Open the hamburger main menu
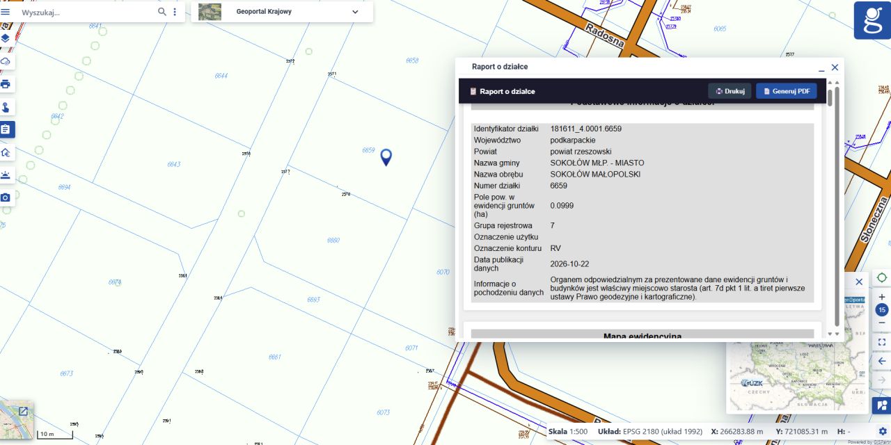 click(x=6, y=12)
